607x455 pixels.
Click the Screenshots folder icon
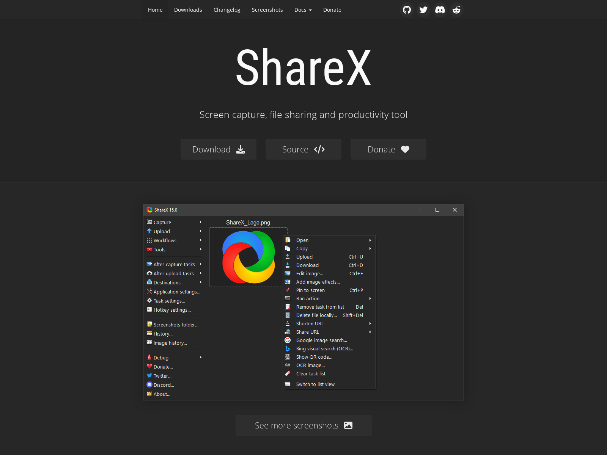pyautogui.click(x=149, y=325)
